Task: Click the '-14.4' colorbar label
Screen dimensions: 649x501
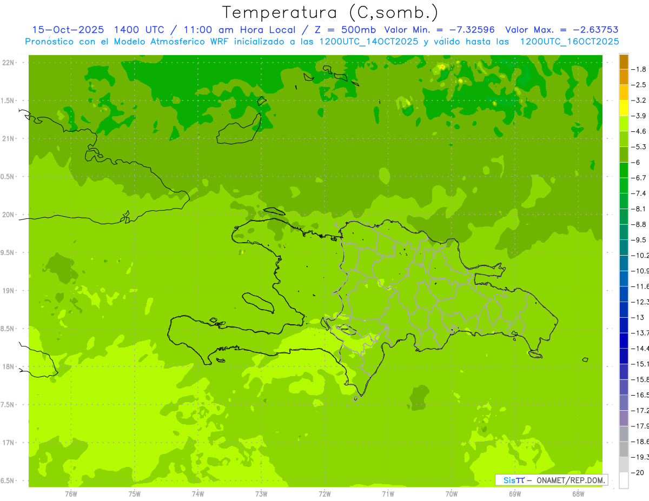Action: 640,349
